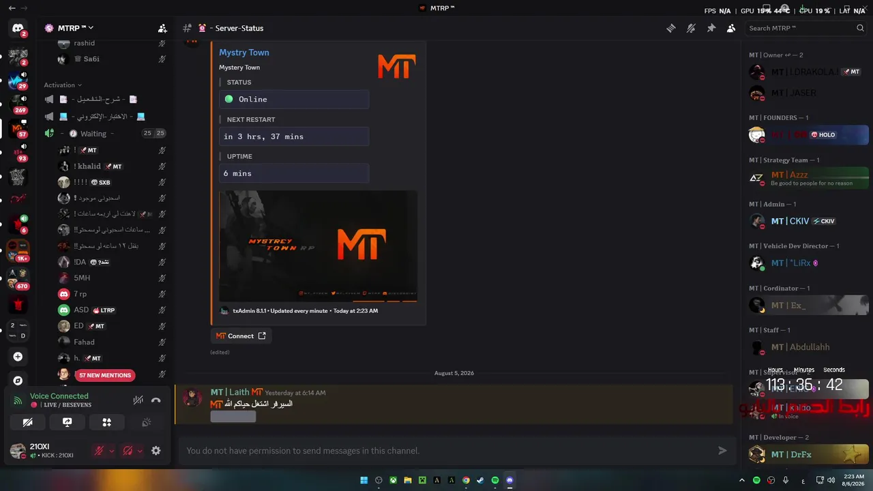Open notification settings bell in channel header

point(691,28)
